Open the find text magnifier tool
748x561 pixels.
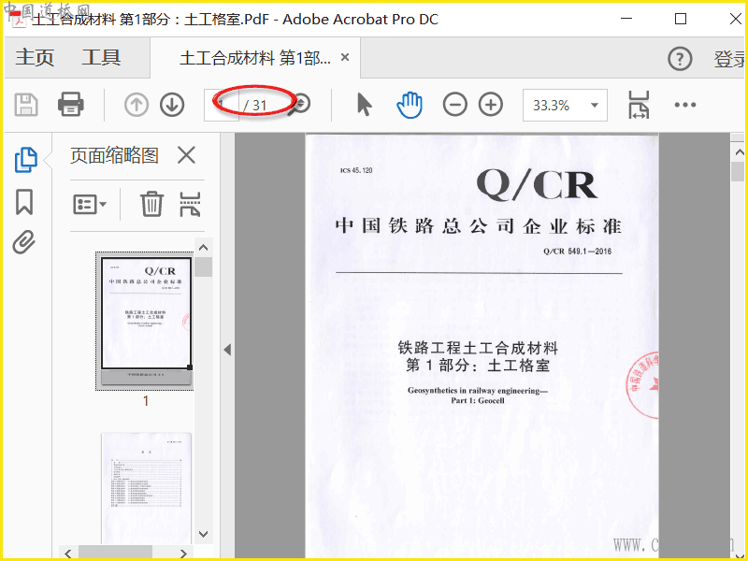300,104
